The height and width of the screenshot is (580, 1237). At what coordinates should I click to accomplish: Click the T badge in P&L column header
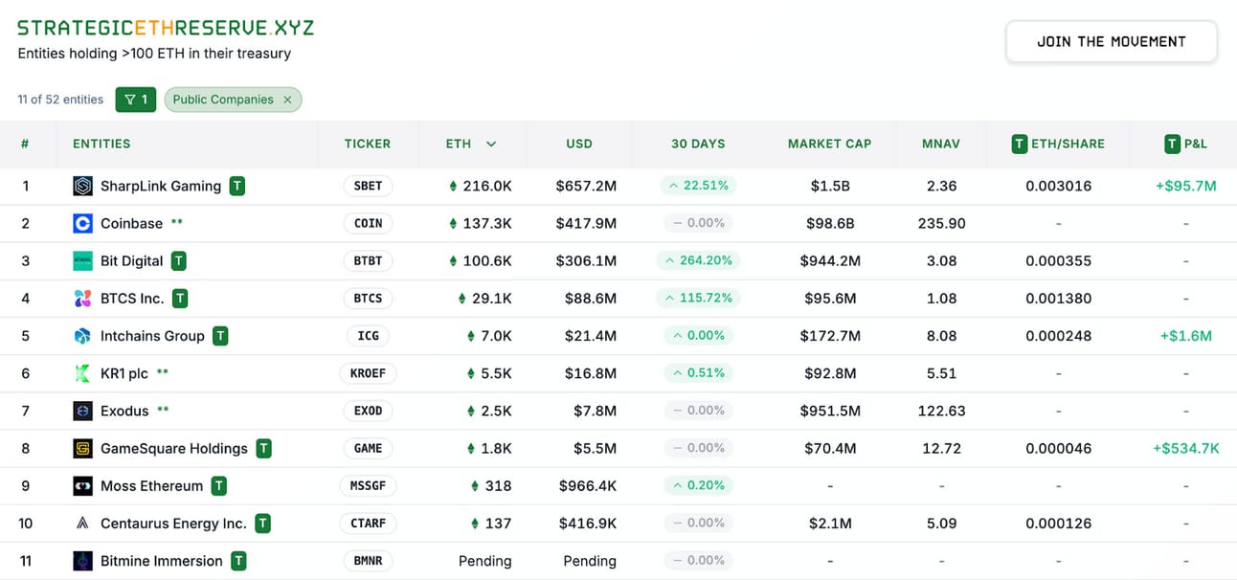click(x=1173, y=144)
